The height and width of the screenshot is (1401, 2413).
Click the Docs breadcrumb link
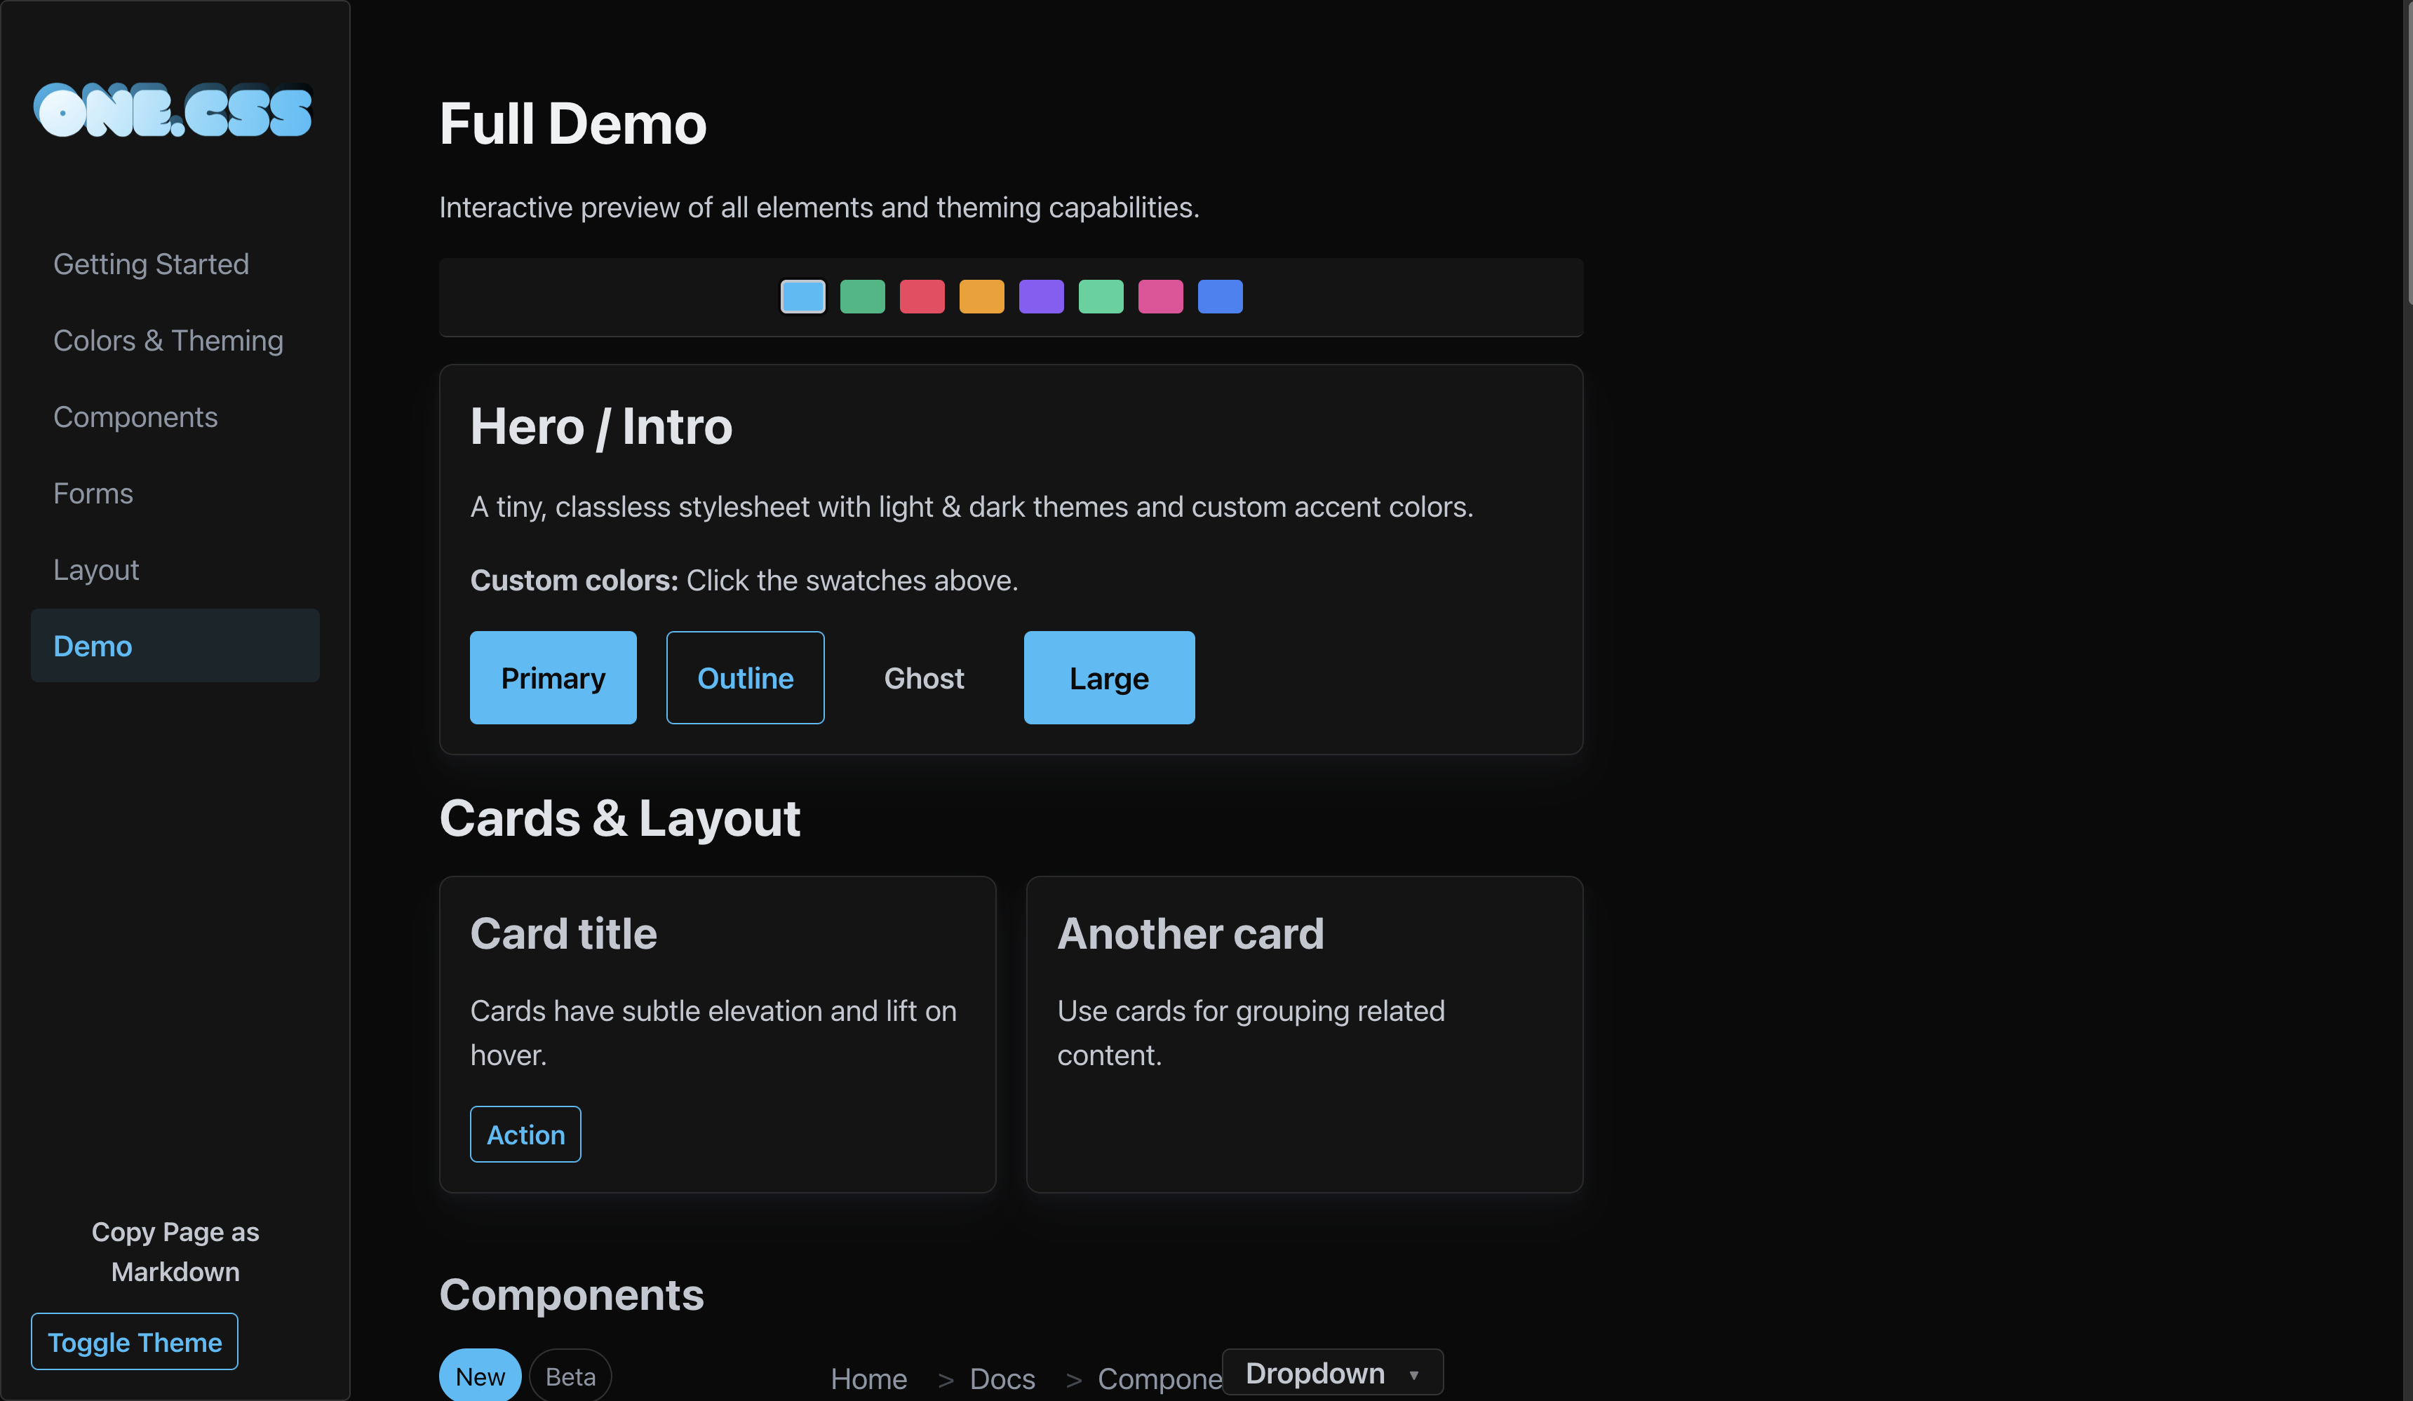point(1002,1379)
